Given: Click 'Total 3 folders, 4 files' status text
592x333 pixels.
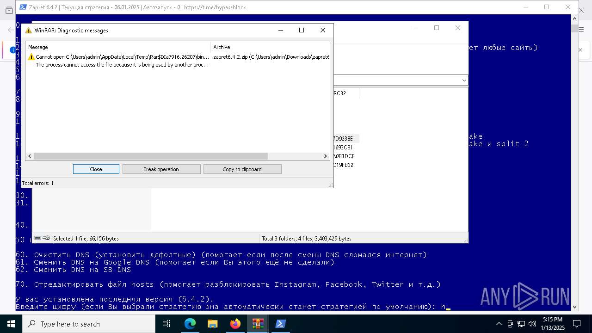Looking at the screenshot, I should (x=307, y=239).
